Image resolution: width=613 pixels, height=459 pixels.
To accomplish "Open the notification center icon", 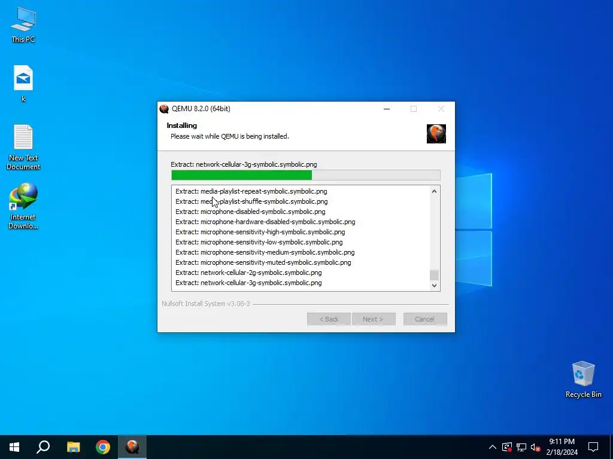I will pos(593,447).
